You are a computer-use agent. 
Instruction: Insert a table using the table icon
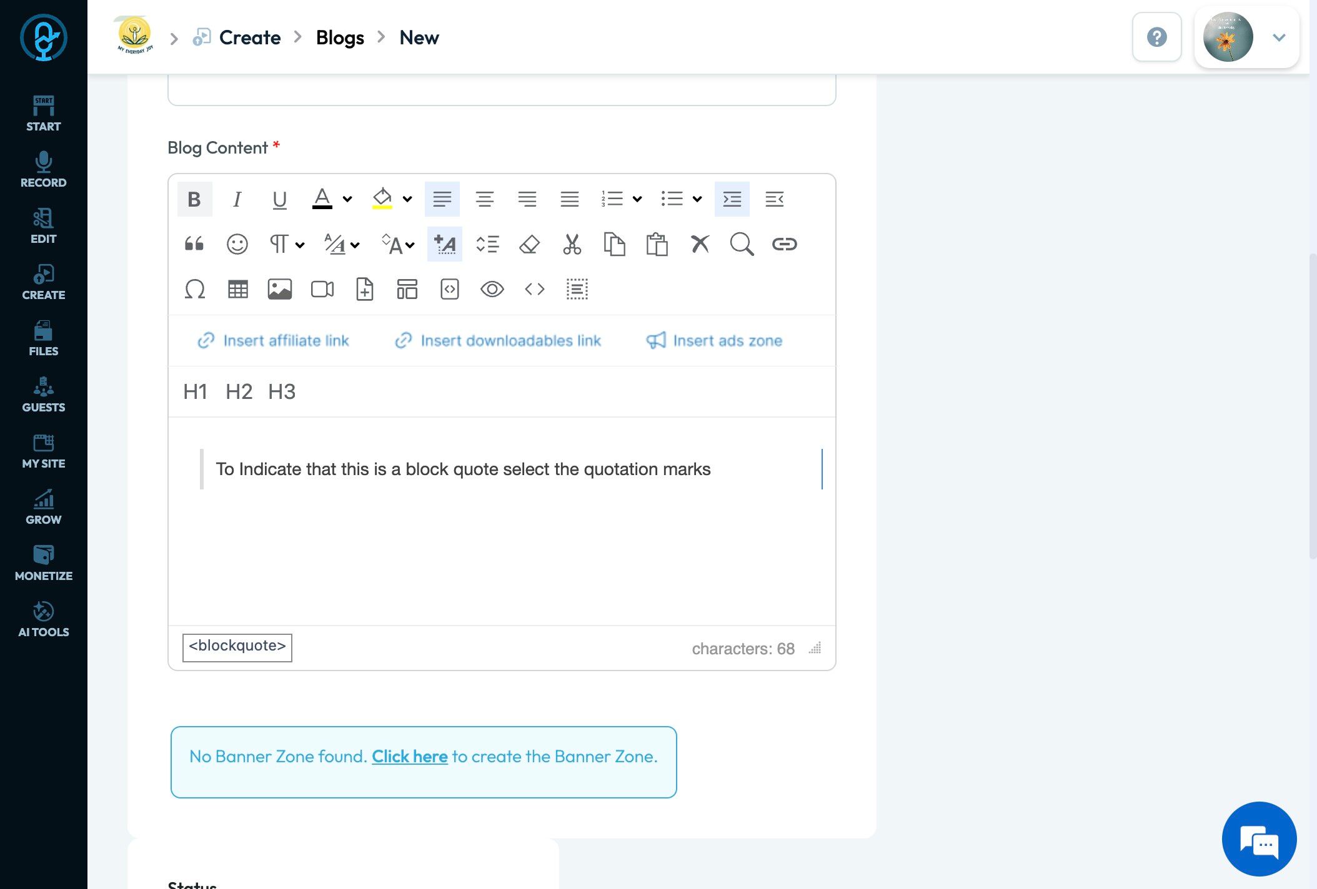238,289
